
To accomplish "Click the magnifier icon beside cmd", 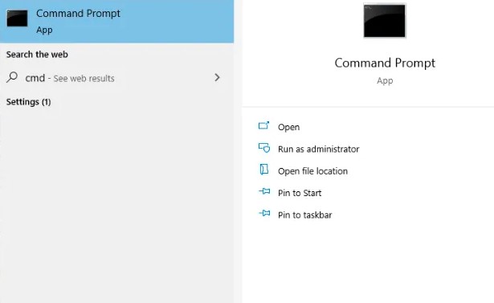I will 12,77.
